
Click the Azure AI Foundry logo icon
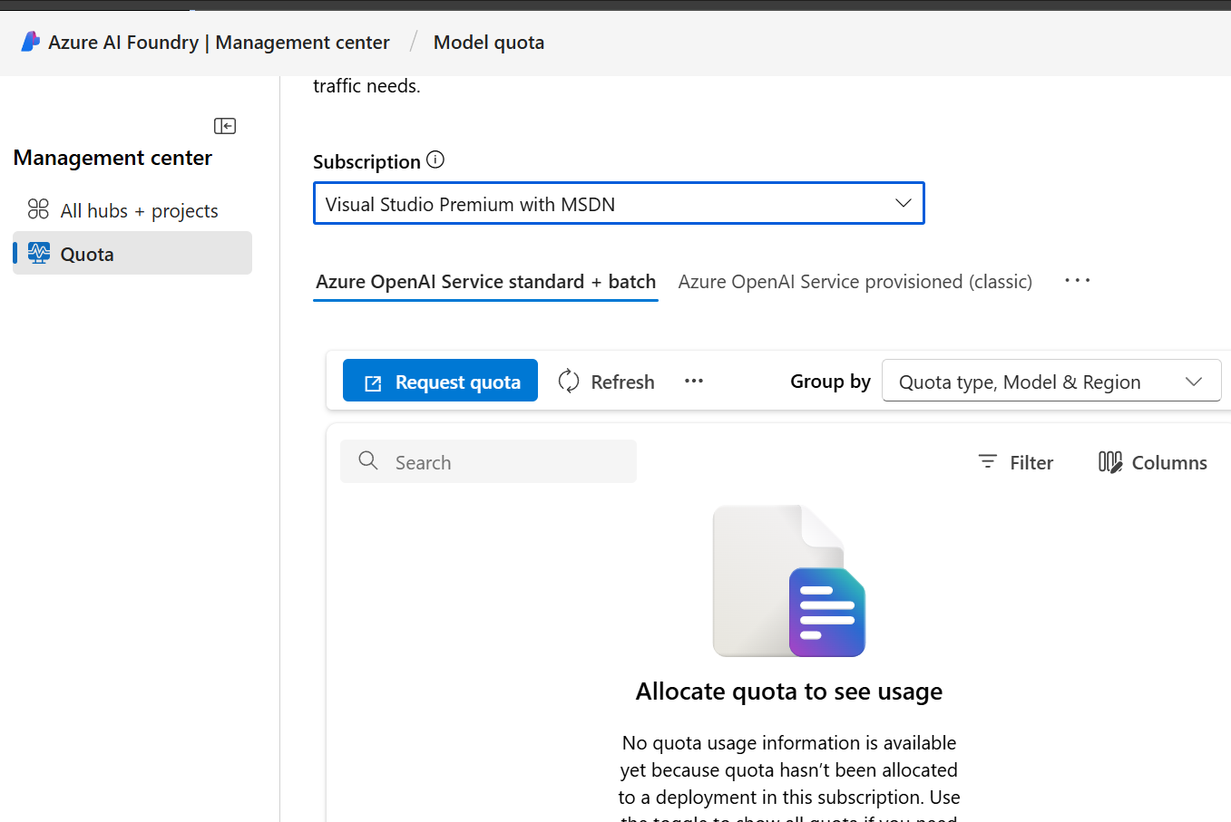click(x=31, y=42)
